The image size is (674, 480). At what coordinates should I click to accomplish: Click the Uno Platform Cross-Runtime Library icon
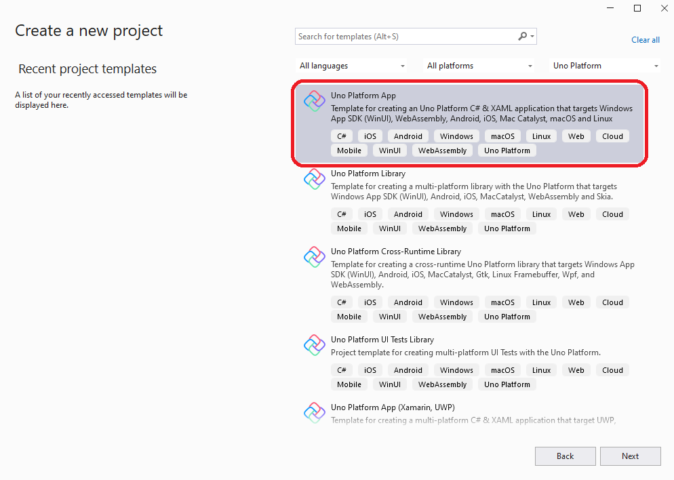tap(314, 256)
